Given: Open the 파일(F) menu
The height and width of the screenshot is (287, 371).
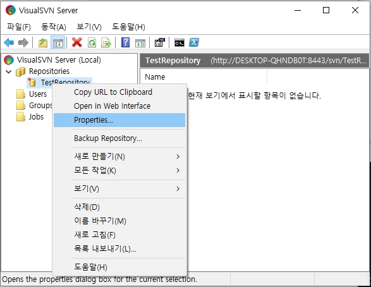Looking at the screenshot, I should [x=19, y=27].
